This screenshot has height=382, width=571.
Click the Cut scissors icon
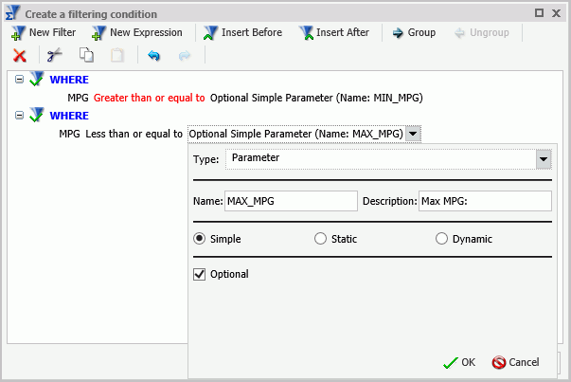pyautogui.click(x=54, y=55)
